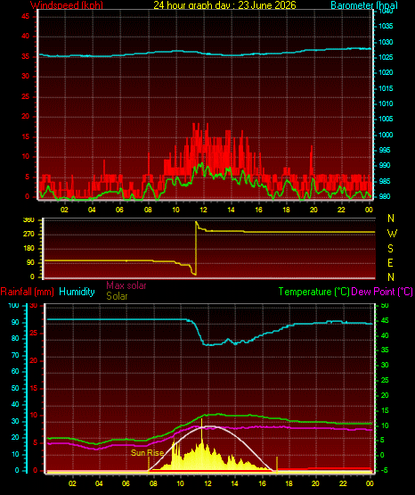The height and width of the screenshot is (495, 415).
Task: Click the wind direction value 180
Action: click(x=28, y=249)
